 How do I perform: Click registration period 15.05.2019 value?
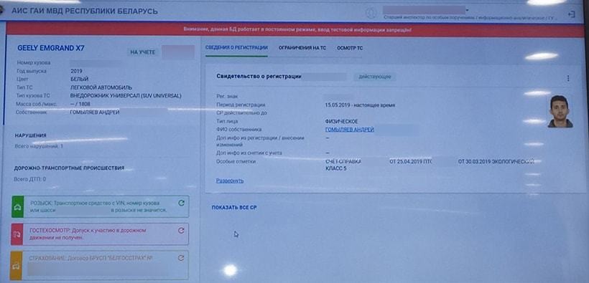pos(360,105)
